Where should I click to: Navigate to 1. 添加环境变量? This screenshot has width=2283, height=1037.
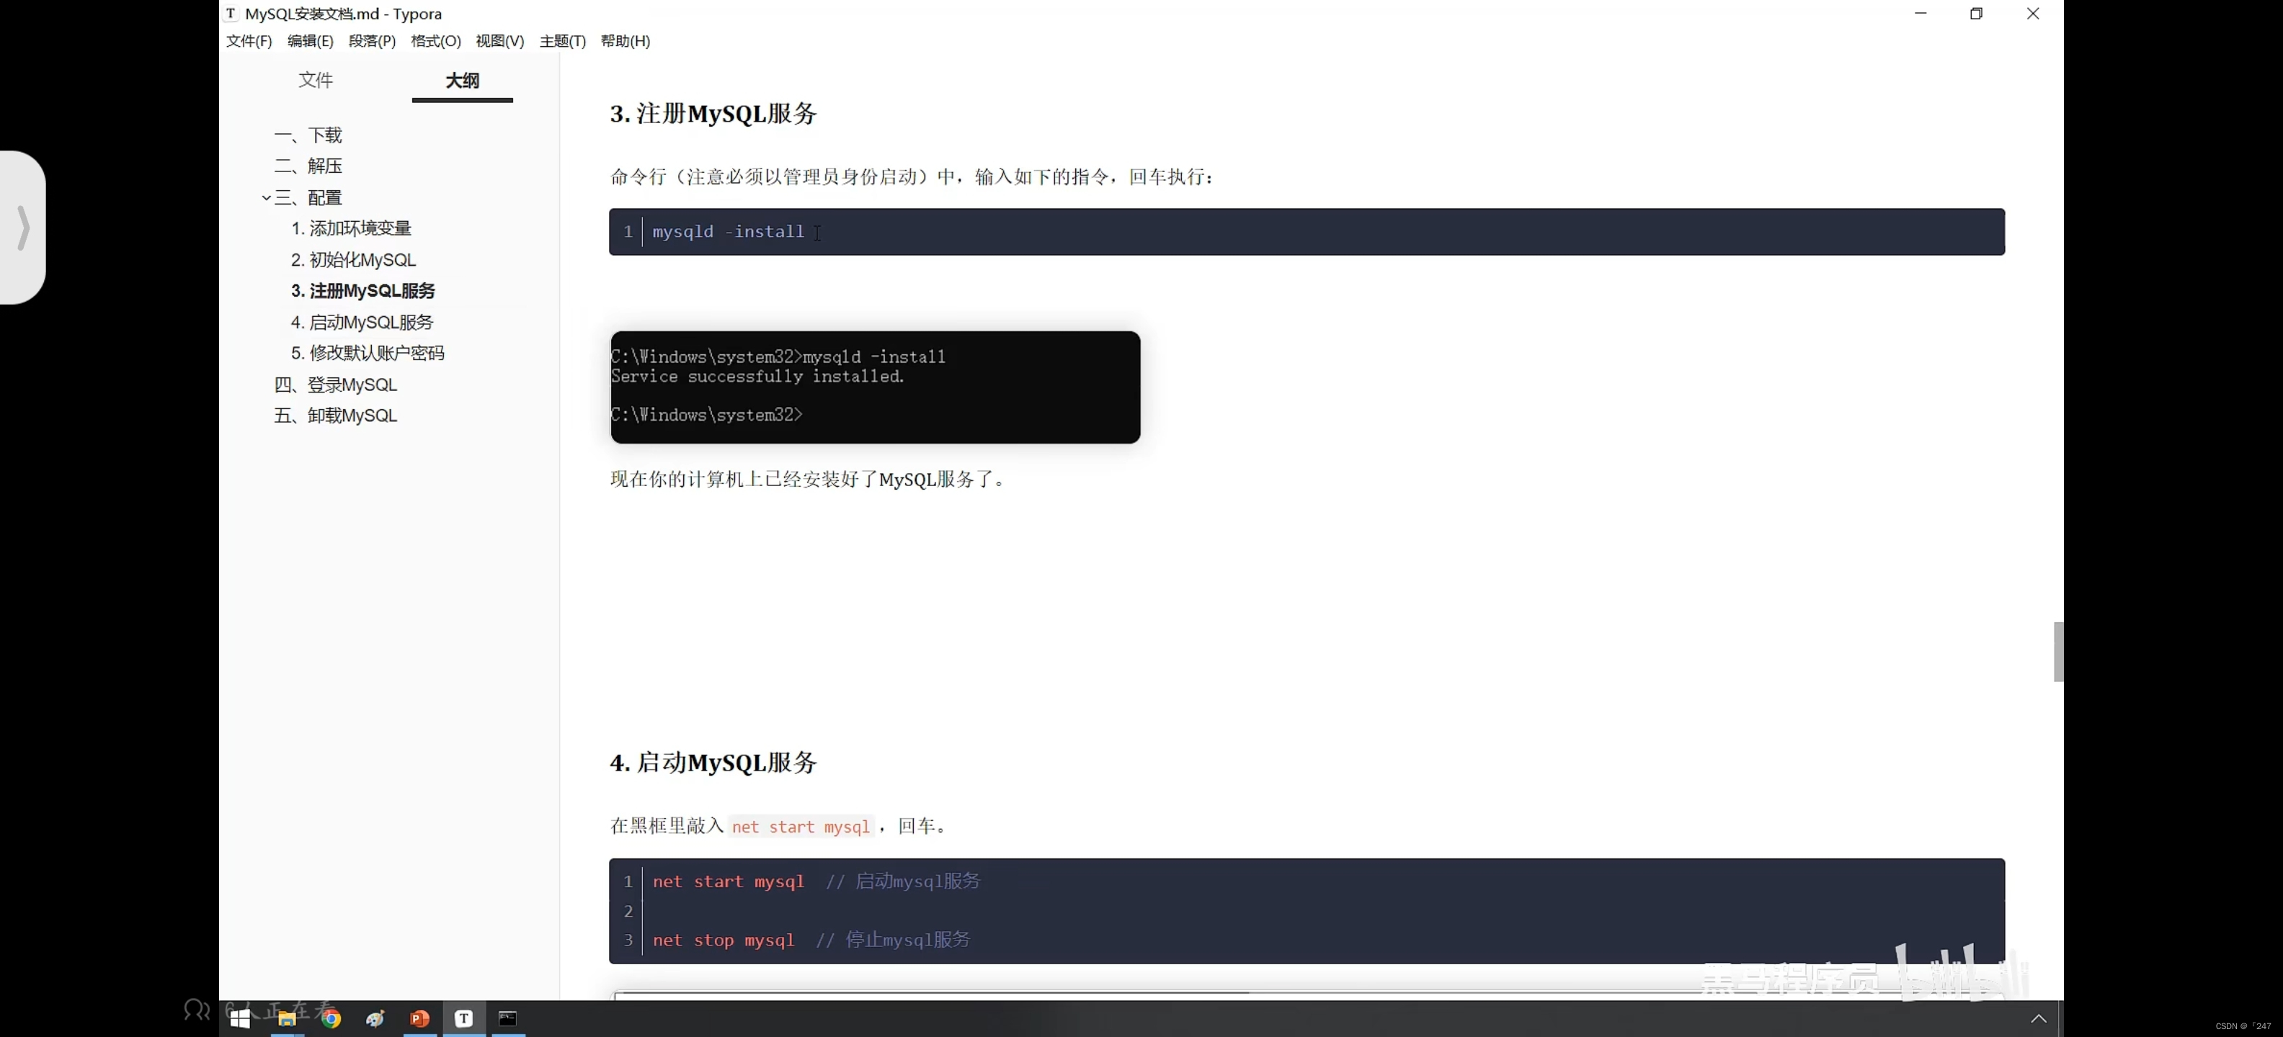click(352, 228)
